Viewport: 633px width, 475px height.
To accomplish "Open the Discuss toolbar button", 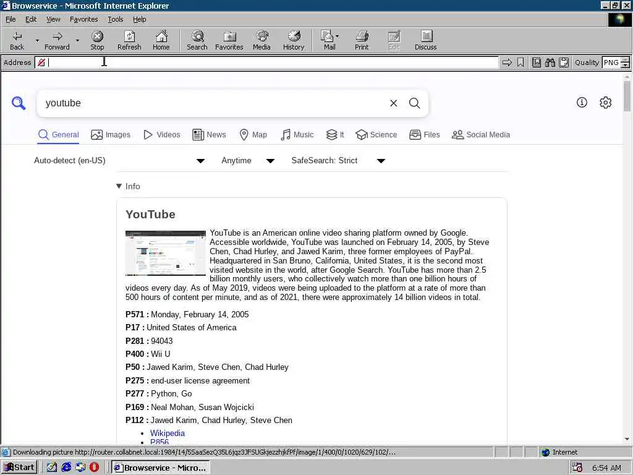I will click(425, 40).
